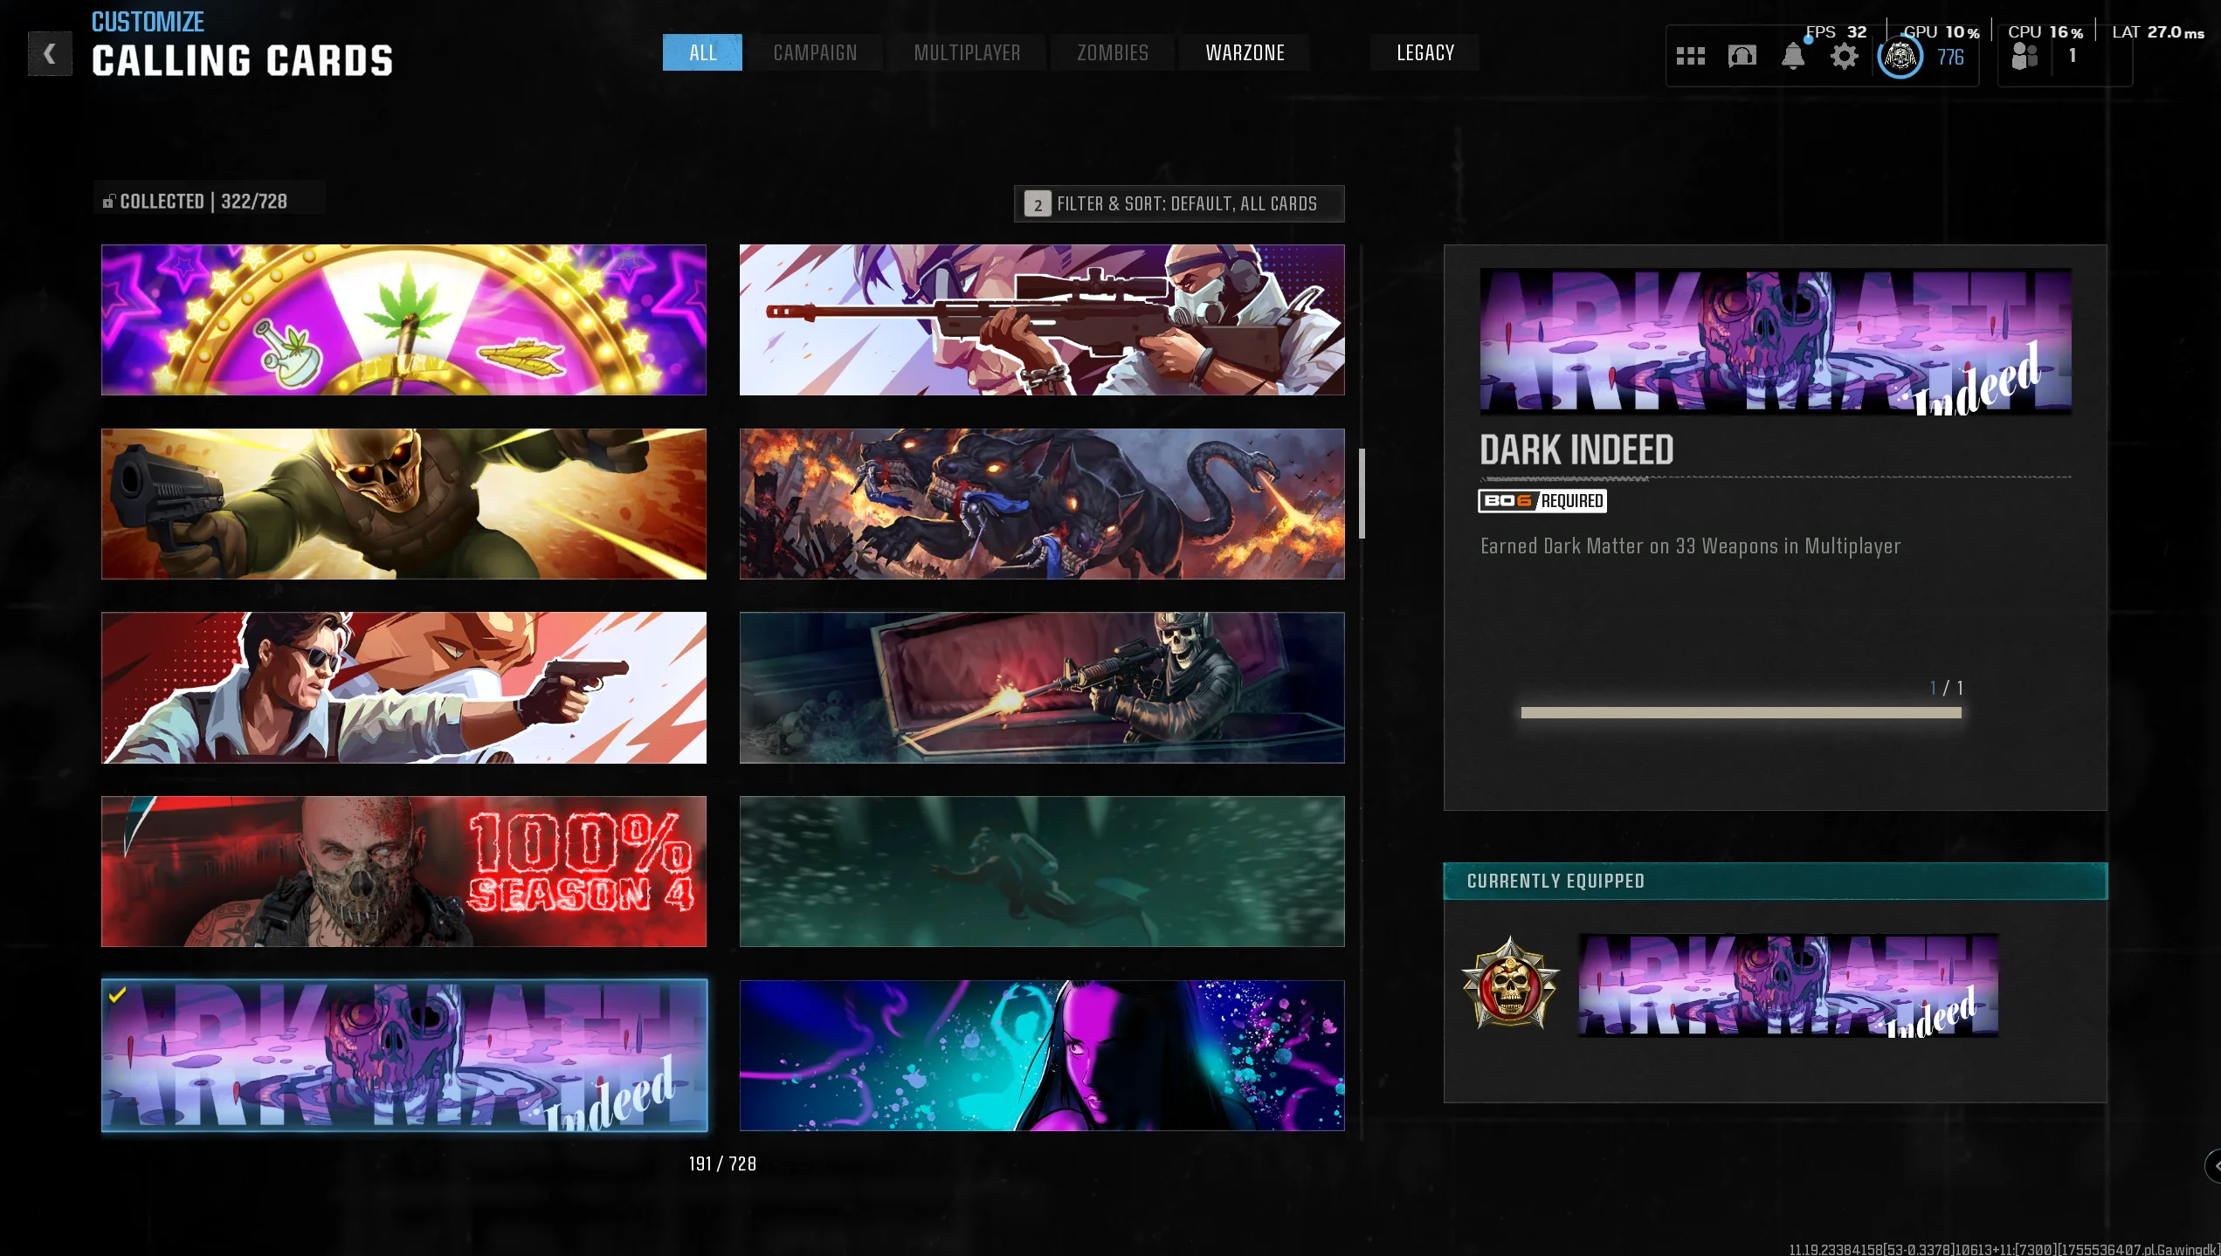Screen dimensions: 2221x1256
Task: Click the currently equipped calling card preview
Action: pyautogui.click(x=1788, y=985)
